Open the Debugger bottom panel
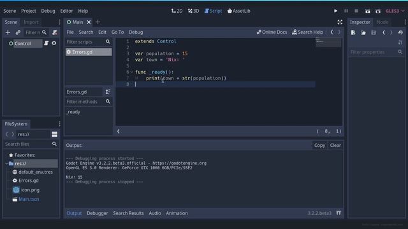The width and height of the screenshot is (408, 229). pos(98,213)
